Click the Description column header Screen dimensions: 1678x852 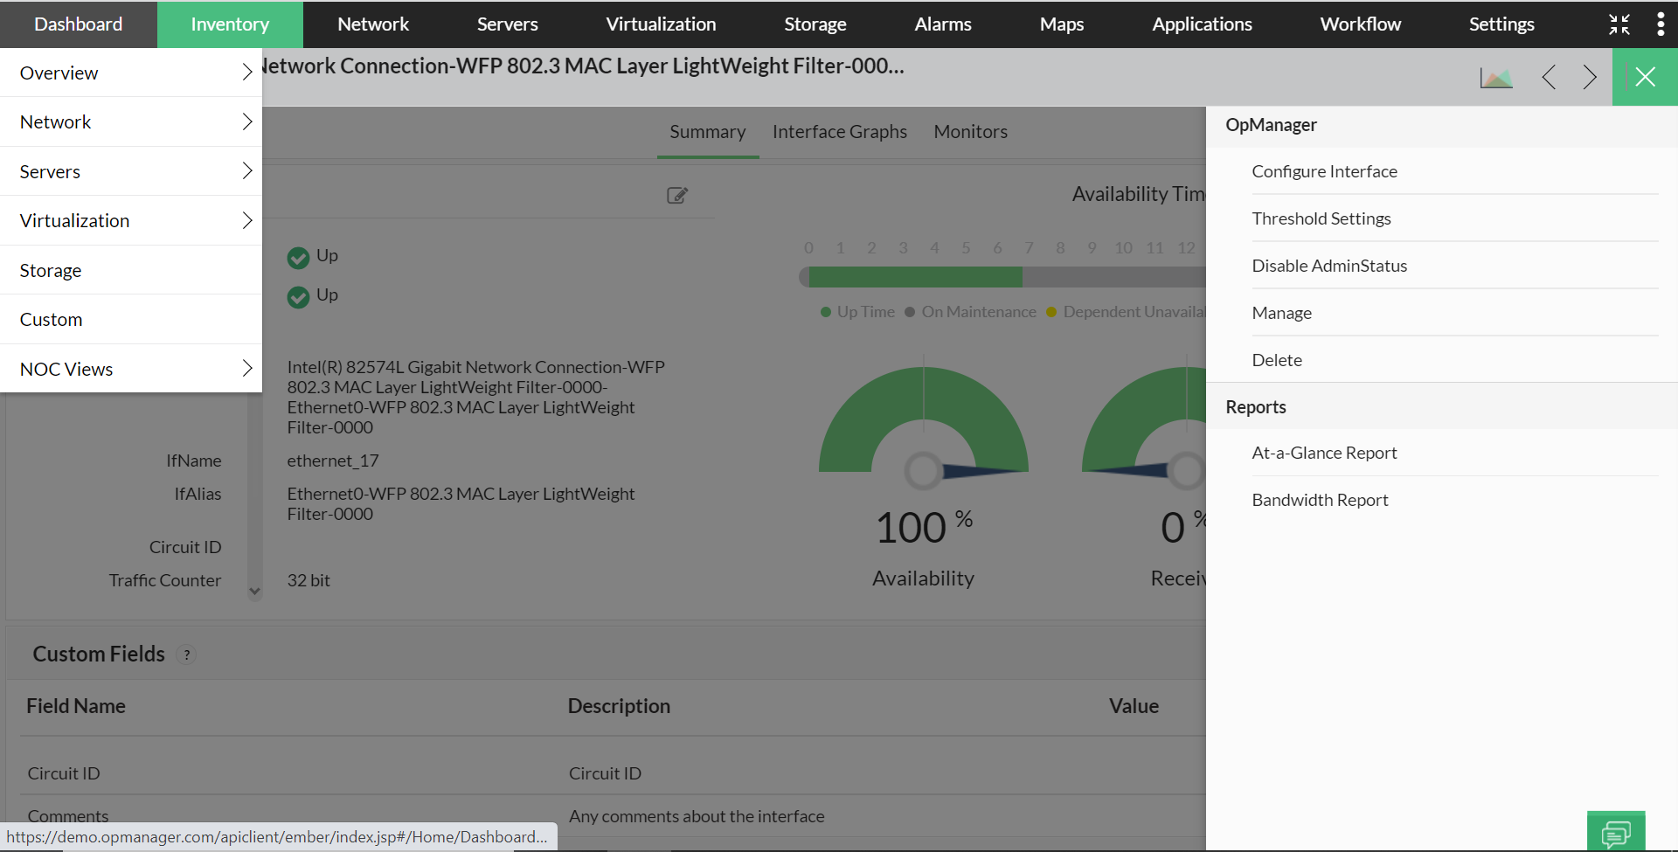(x=619, y=706)
